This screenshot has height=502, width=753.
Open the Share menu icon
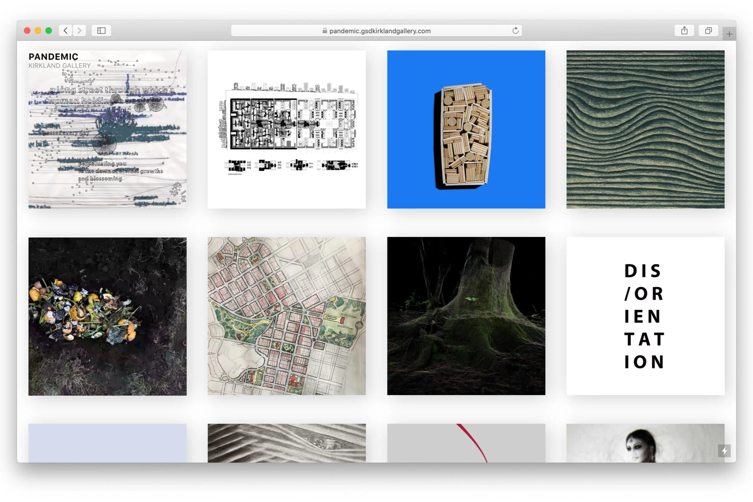684,31
